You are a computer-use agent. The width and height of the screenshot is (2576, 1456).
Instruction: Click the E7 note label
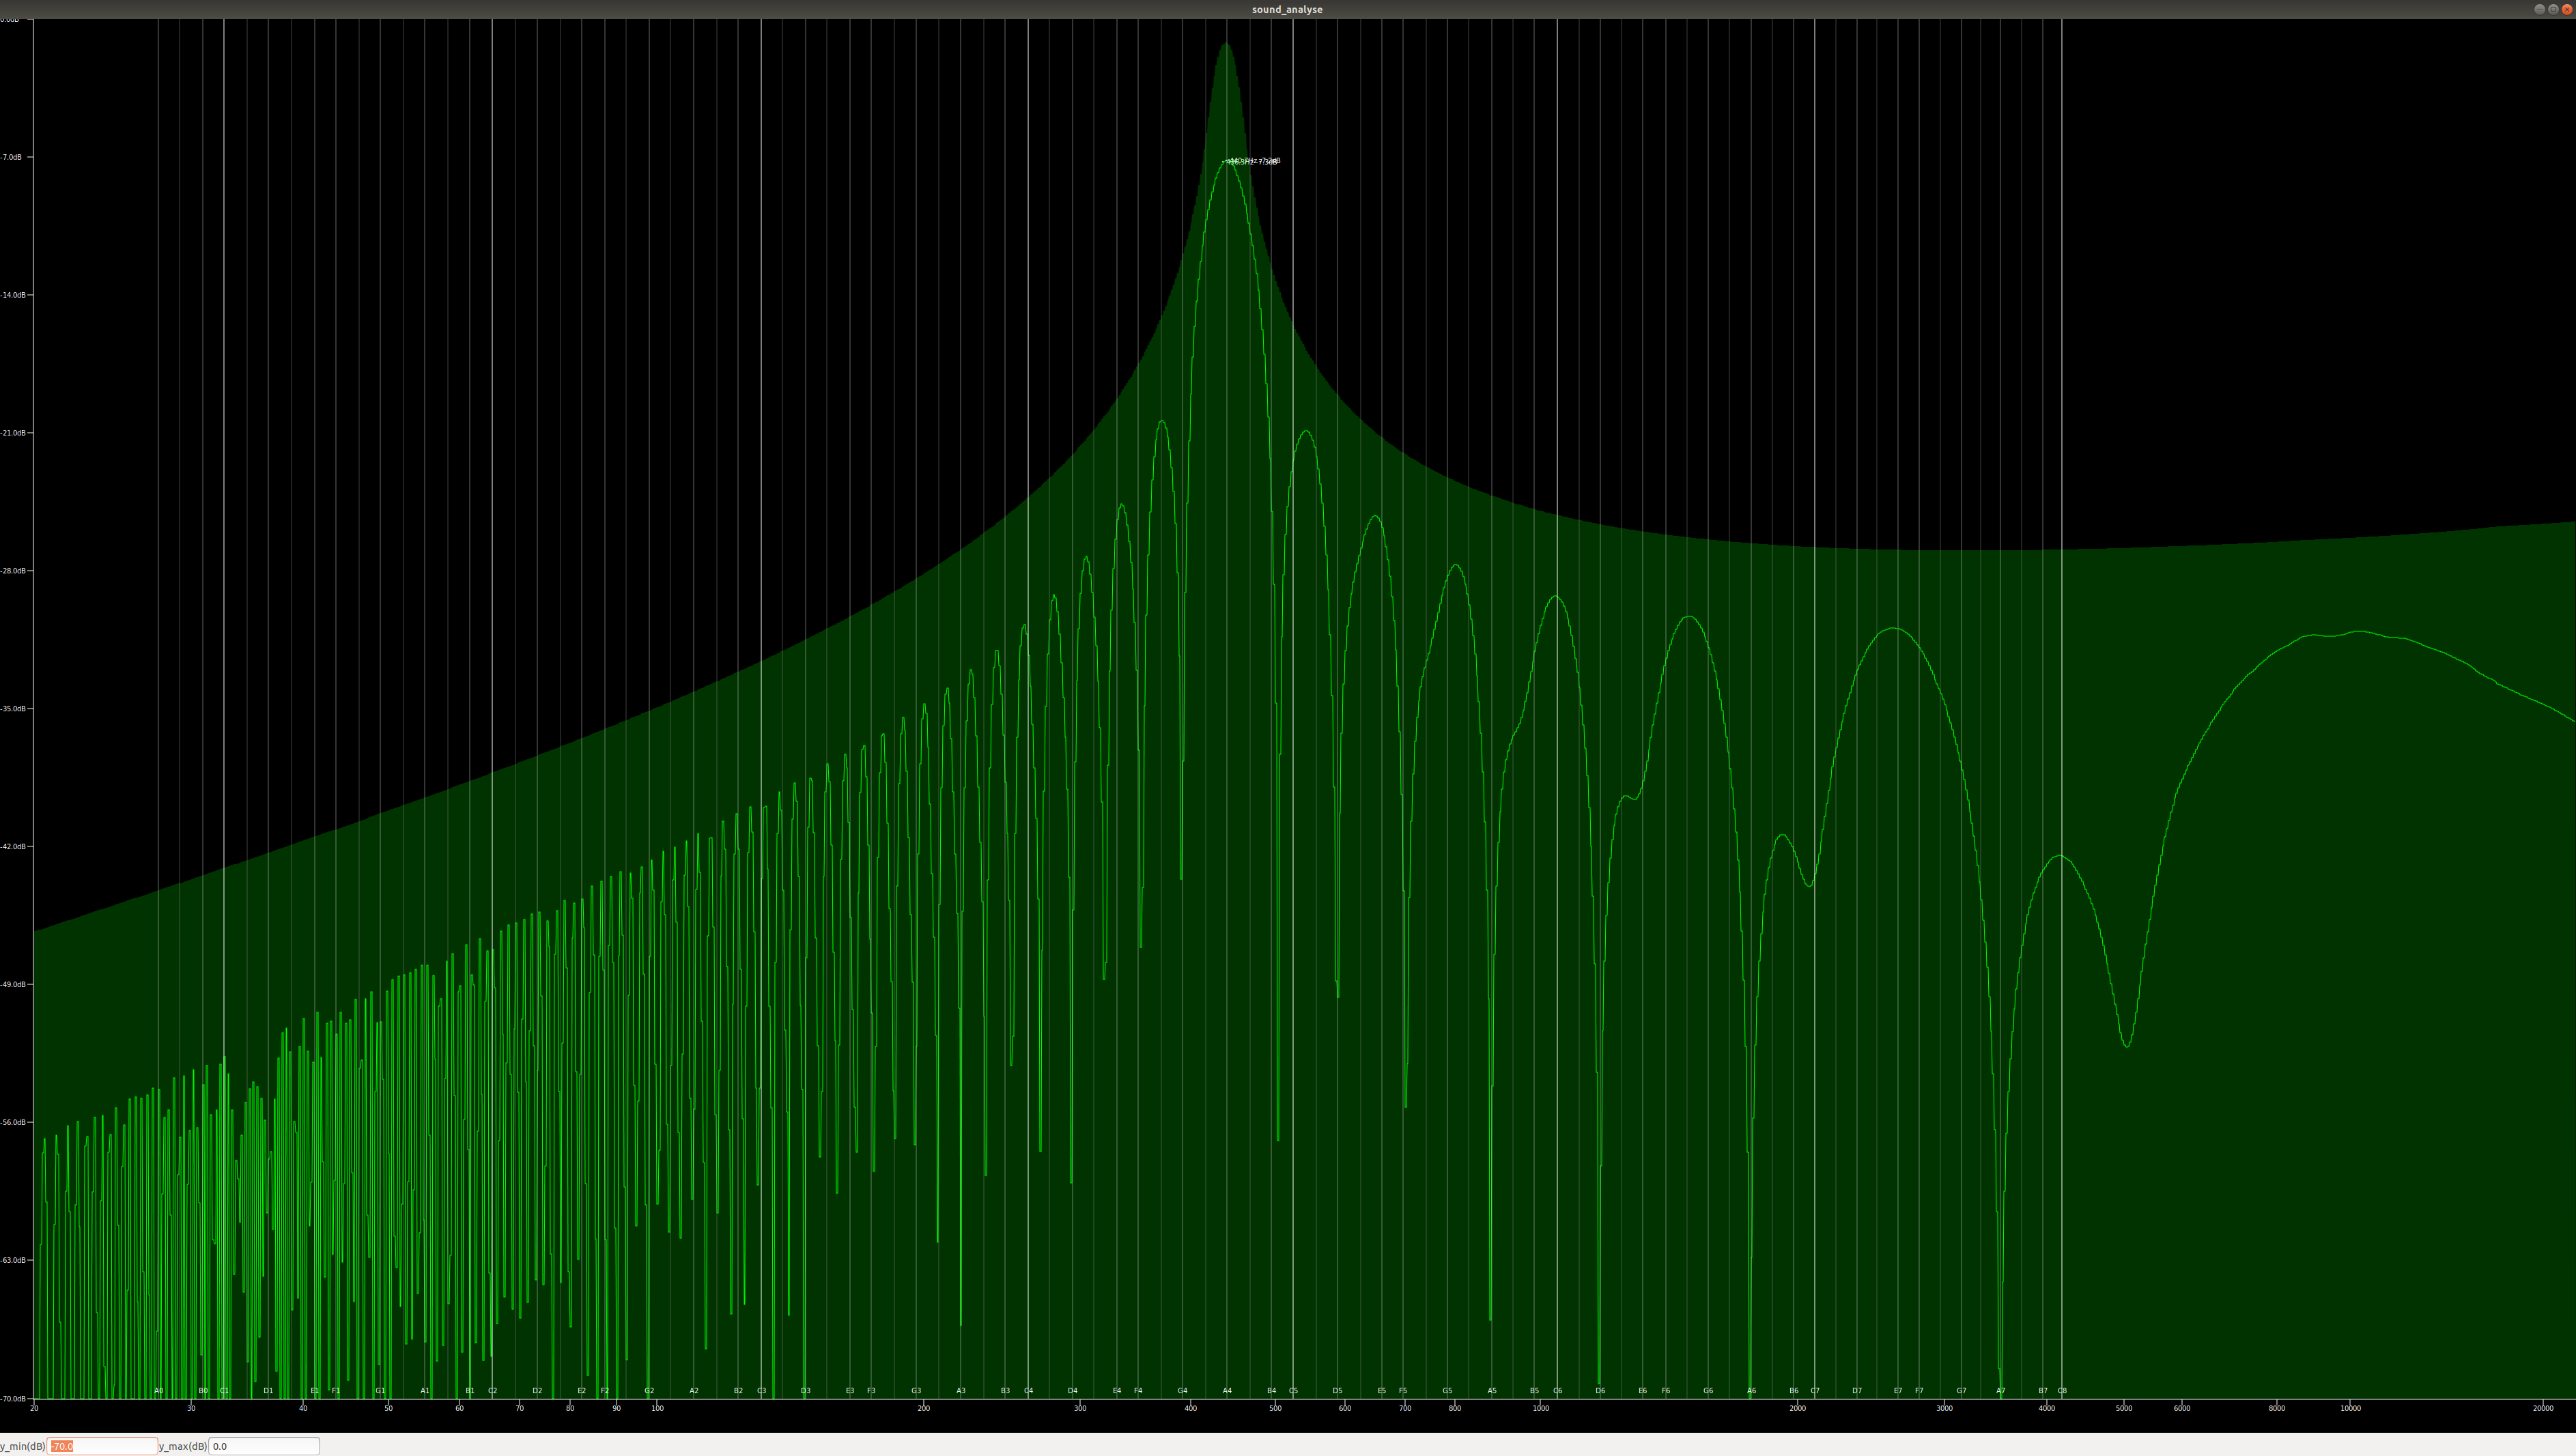coord(1898,1391)
